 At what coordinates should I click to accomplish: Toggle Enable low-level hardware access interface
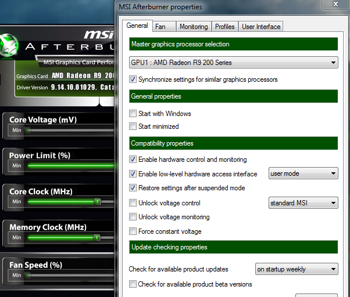[x=133, y=173]
